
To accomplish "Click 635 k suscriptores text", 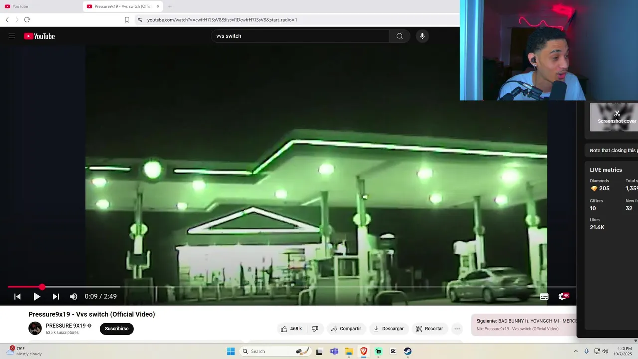I will click(62, 333).
